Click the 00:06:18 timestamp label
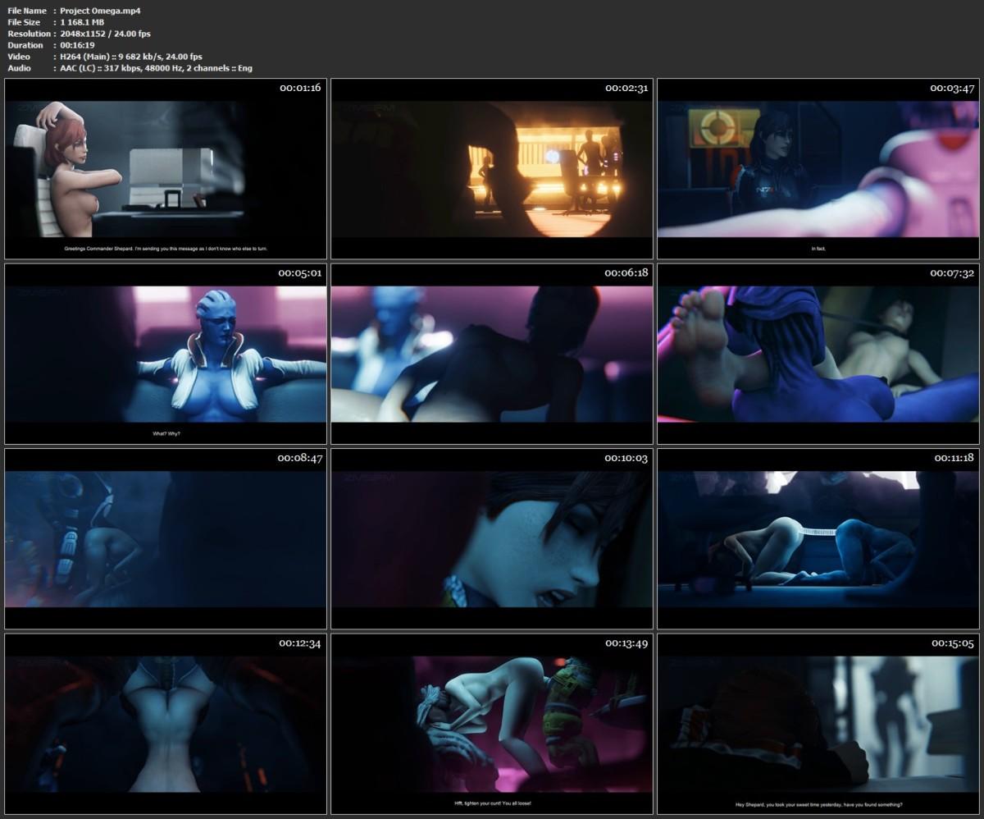The width and height of the screenshot is (984, 819). pyautogui.click(x=626, y=272)
